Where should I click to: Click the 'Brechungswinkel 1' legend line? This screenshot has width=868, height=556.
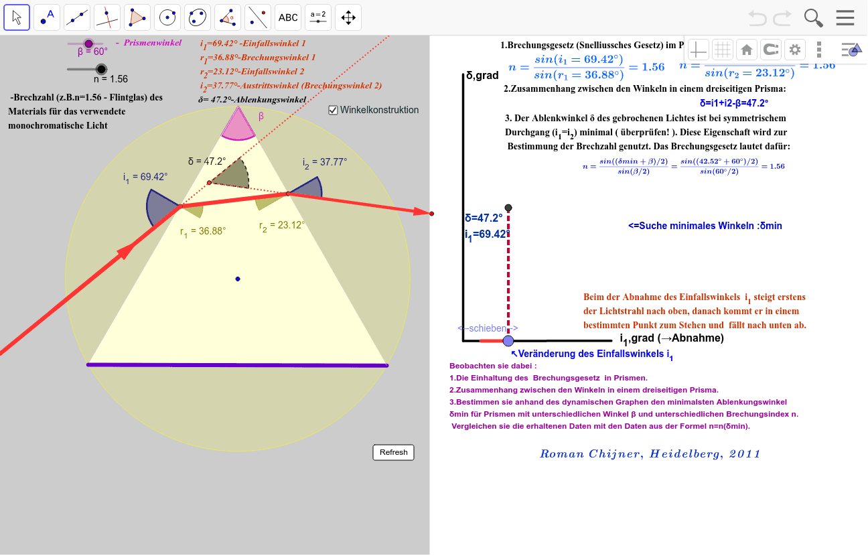(257, 58)
